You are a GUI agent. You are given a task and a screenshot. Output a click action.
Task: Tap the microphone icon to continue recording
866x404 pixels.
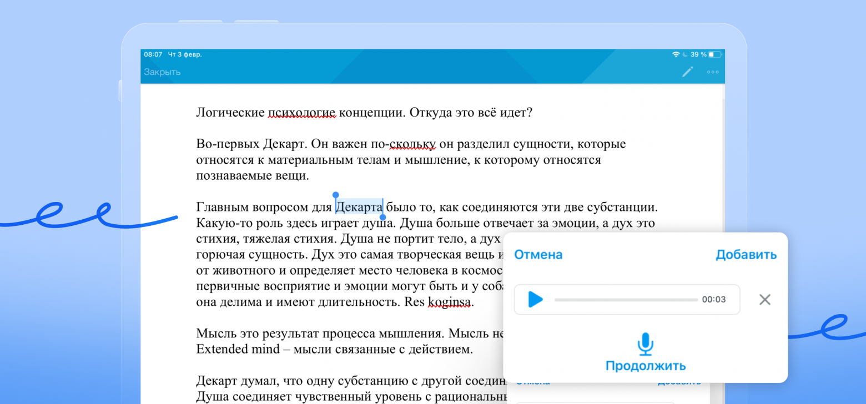click(x=645, y=344)
